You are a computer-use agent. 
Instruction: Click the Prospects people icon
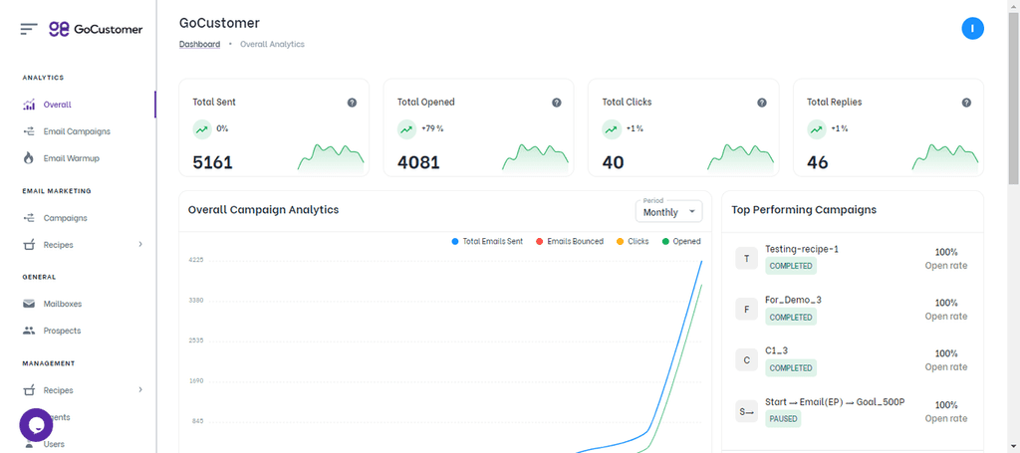[29, 331]
